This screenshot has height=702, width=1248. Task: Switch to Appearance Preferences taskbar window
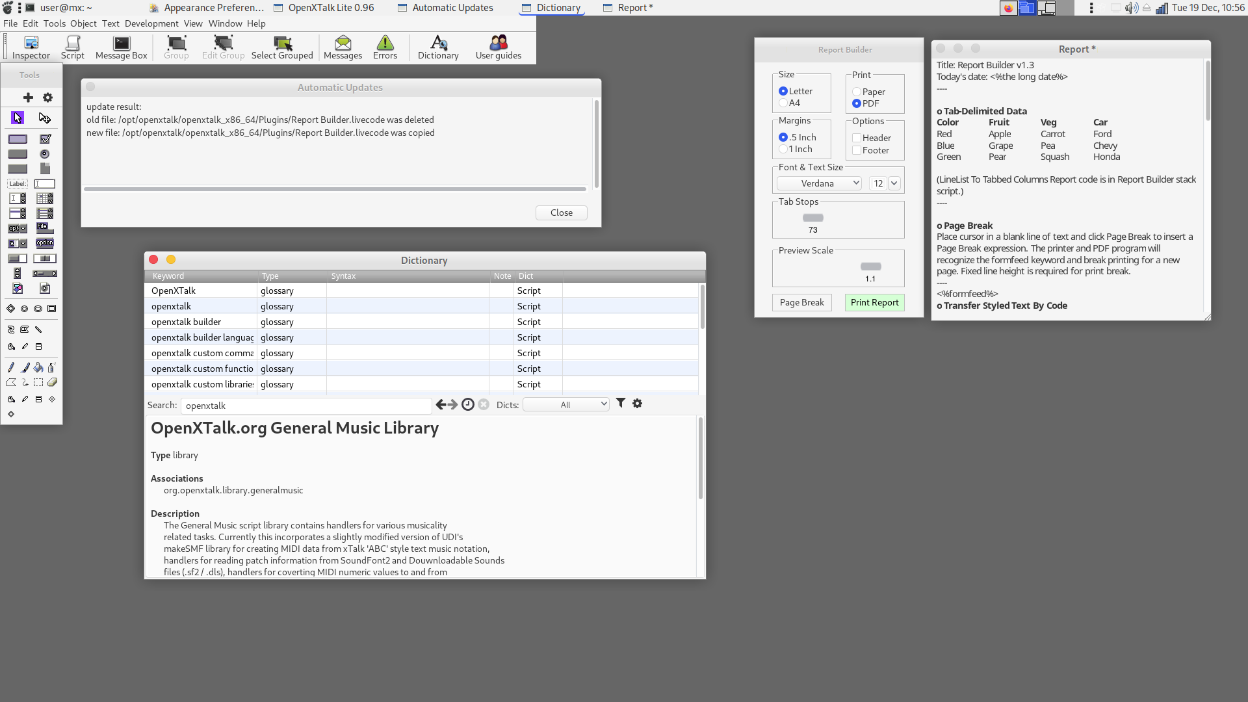tap(207, 8)
